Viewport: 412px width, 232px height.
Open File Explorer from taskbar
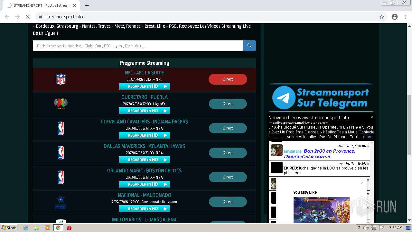pos(36,228)
